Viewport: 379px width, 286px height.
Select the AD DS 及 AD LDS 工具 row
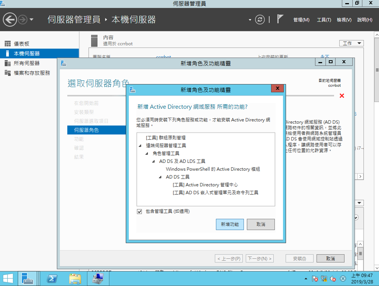click(182, 161)
